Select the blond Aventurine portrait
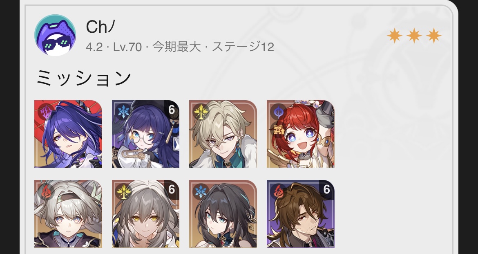This screenshot has height=254, width=478. pyautogui.click(x=223, y=134)
